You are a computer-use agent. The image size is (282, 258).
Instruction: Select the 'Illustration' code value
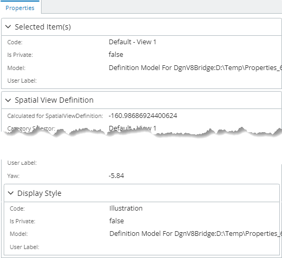[126, 209]
